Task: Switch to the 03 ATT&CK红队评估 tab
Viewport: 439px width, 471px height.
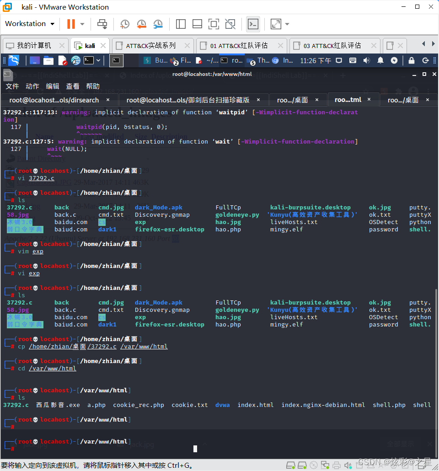Action: click(332, 46)
